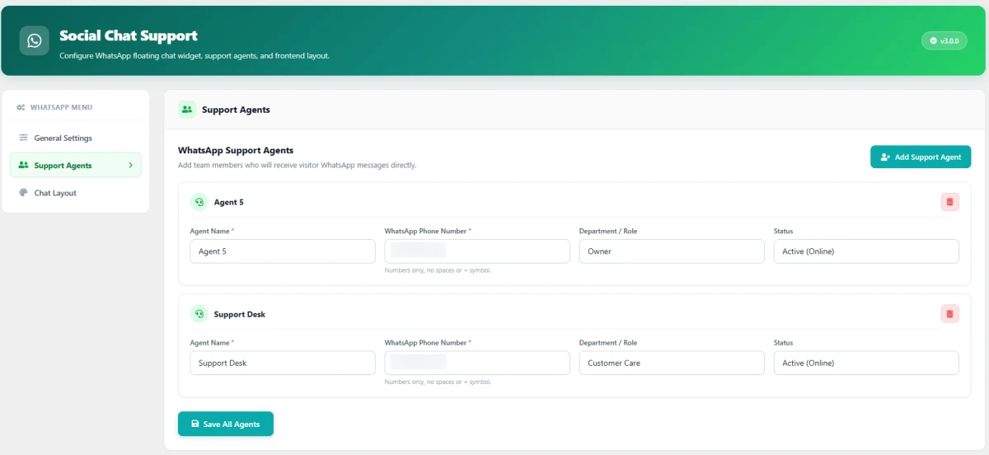
Task: Click Add Support Agent button
Action: 921,157
